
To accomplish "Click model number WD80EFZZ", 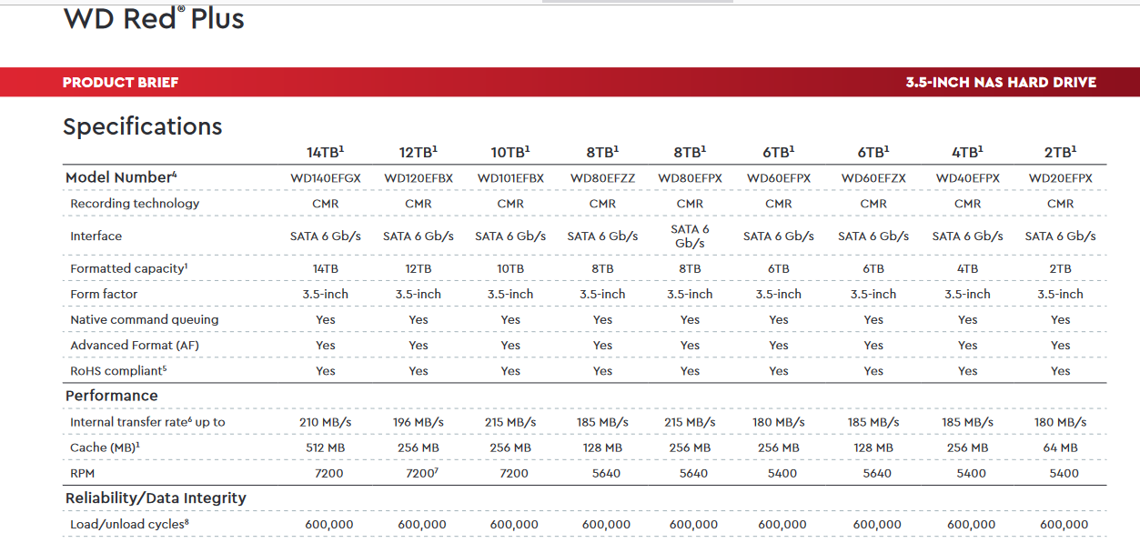I will [x=602, y=178].
